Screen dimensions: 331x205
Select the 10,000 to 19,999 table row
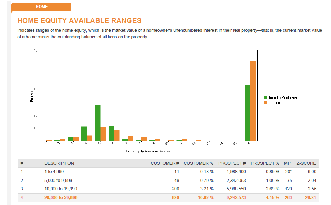(x=168, y=189)
